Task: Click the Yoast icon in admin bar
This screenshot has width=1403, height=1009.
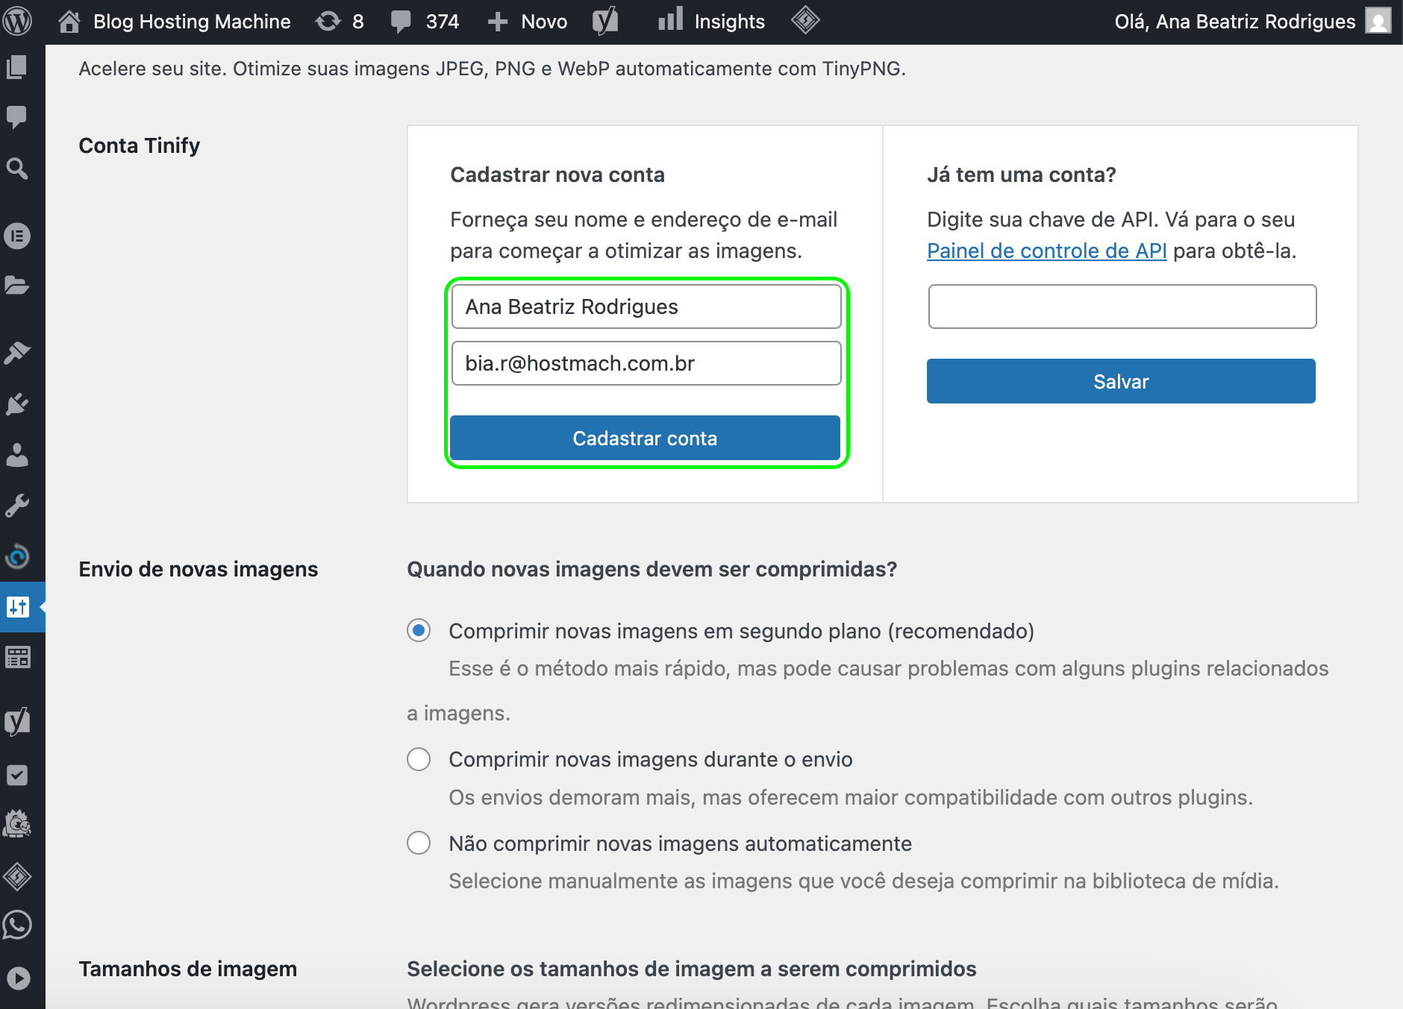Action: click(x=605, y=21)
